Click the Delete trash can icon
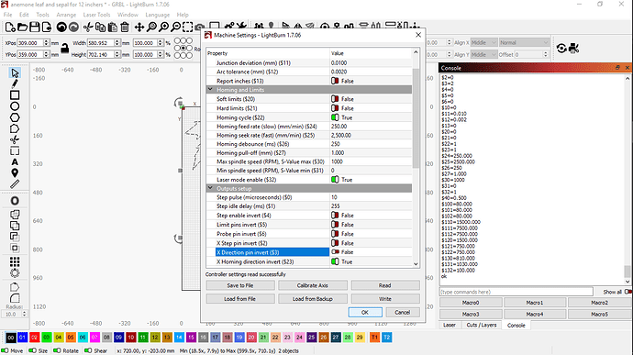This screenshot has width=633, height=355. (x=125, y=27)
